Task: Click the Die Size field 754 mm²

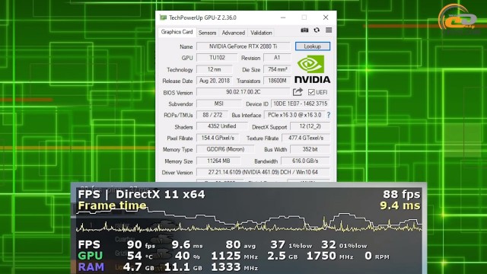Action: pos(277,69)
